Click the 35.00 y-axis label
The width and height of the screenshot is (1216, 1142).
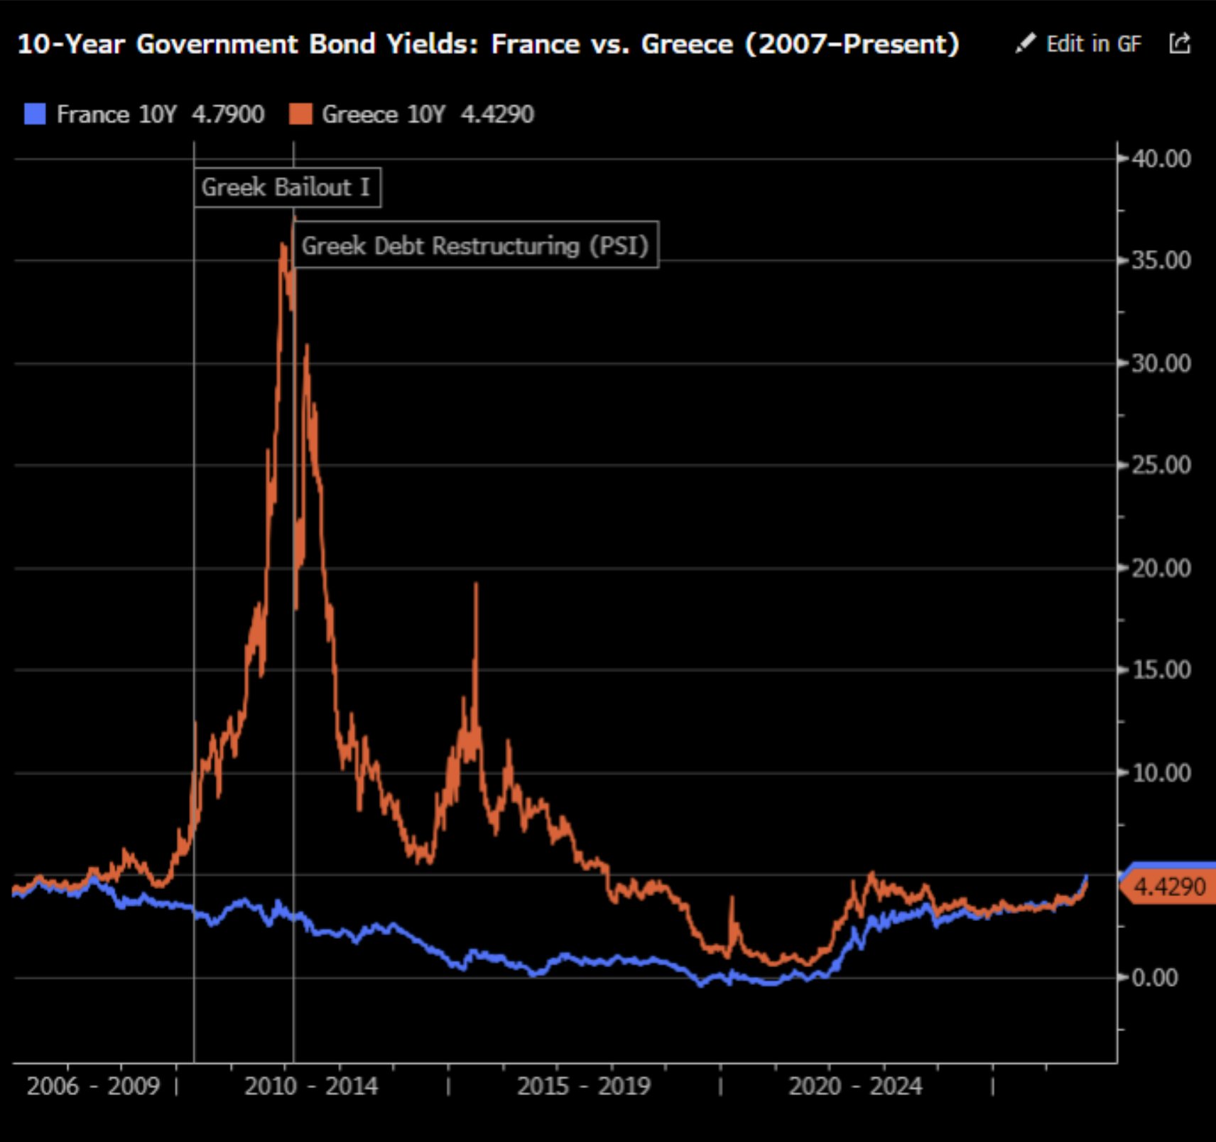click(x=1161, y=261)
